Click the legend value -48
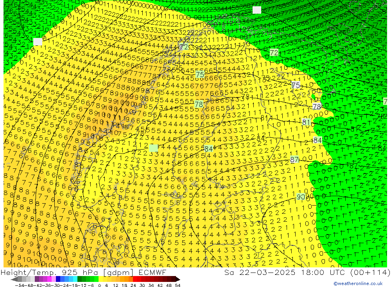The image size is (391, 287). 29,285
